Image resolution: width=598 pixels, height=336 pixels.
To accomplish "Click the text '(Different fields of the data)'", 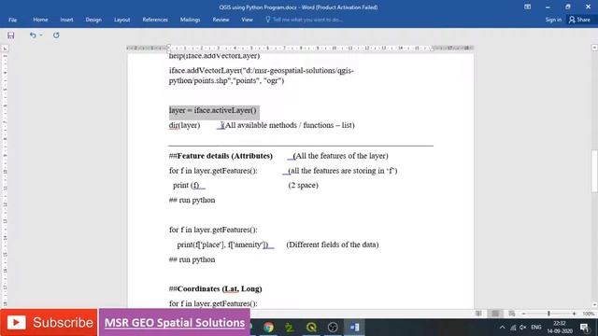I will coord(333,245).
